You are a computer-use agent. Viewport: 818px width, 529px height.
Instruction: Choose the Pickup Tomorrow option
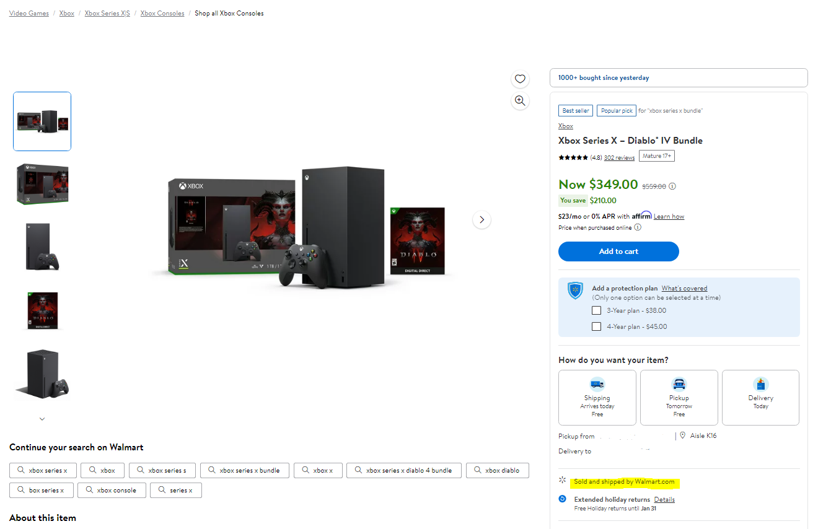pos(679,397)
